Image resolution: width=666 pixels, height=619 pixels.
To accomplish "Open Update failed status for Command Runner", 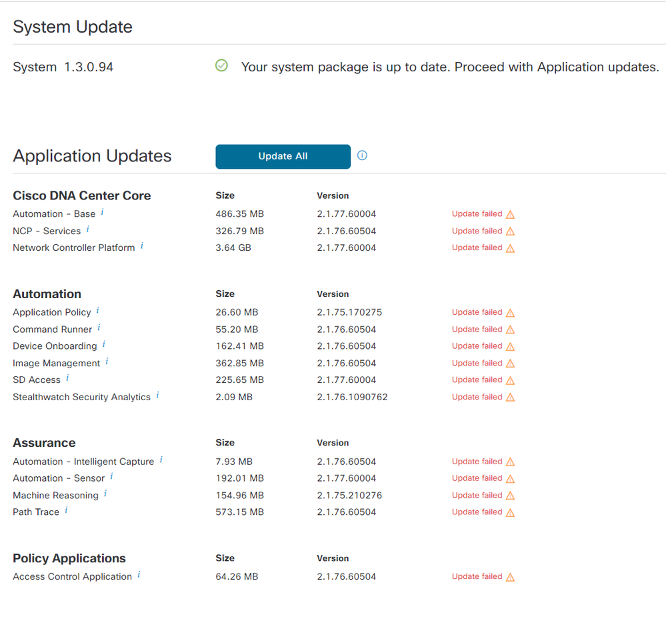I will [477, 330].
